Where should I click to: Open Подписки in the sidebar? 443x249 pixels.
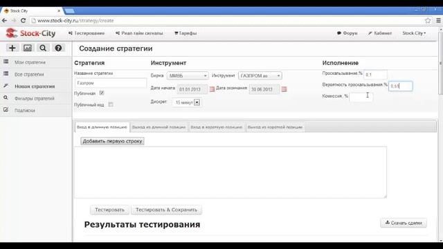[25, 111]
